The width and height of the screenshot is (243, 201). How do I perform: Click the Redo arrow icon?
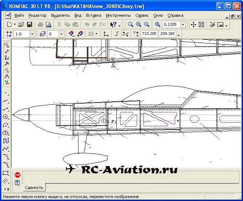coord(94,24)
